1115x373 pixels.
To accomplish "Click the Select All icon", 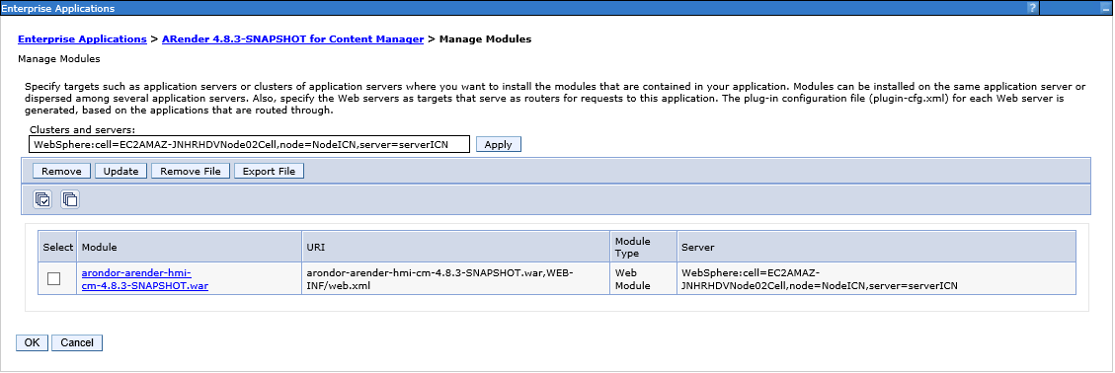I will [x=42, y=199].
